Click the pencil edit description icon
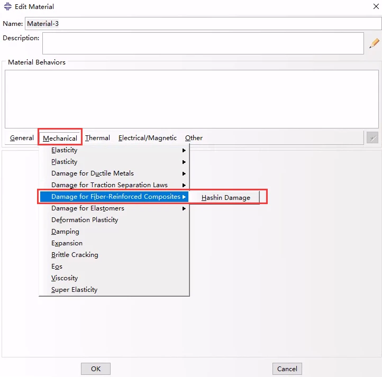The height and width of the screenshot is (377, 382). [374, 43]
